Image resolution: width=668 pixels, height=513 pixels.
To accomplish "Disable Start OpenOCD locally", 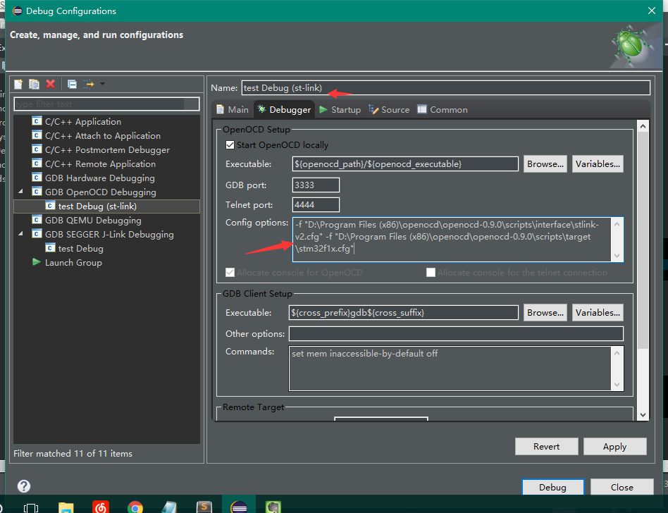I will (230, 144).
